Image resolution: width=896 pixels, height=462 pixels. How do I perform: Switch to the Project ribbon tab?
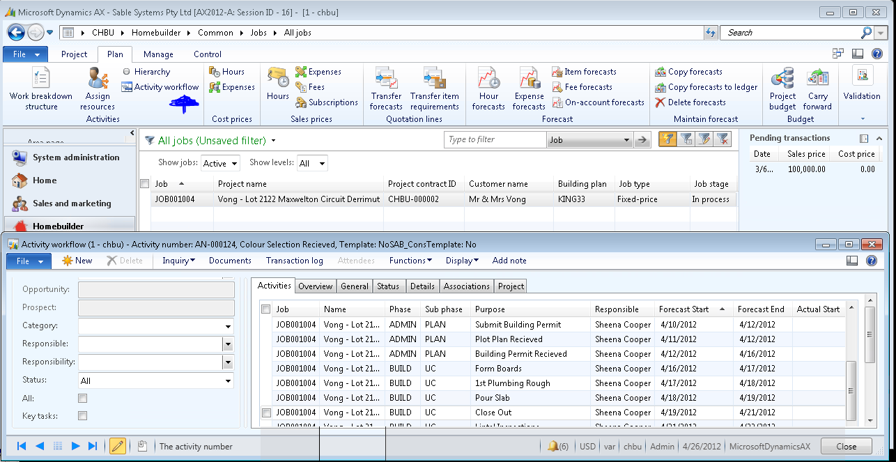74,54
